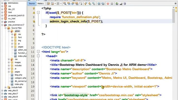Expand the Include Path node
The width and height of the screenshot is (178, 100).
pos(6,87)
